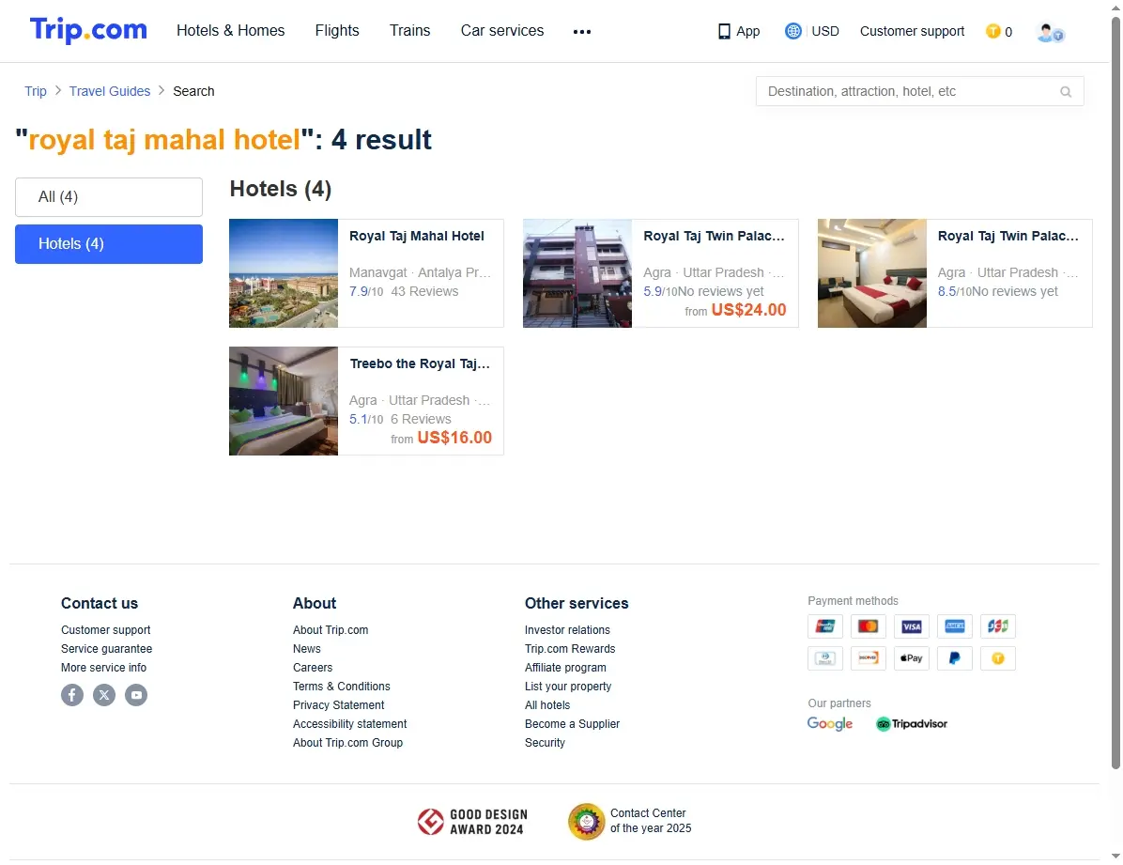This screenshot has height=865, width=1123.
Task: Open Become a Supplier link
Action: point(572,724)
